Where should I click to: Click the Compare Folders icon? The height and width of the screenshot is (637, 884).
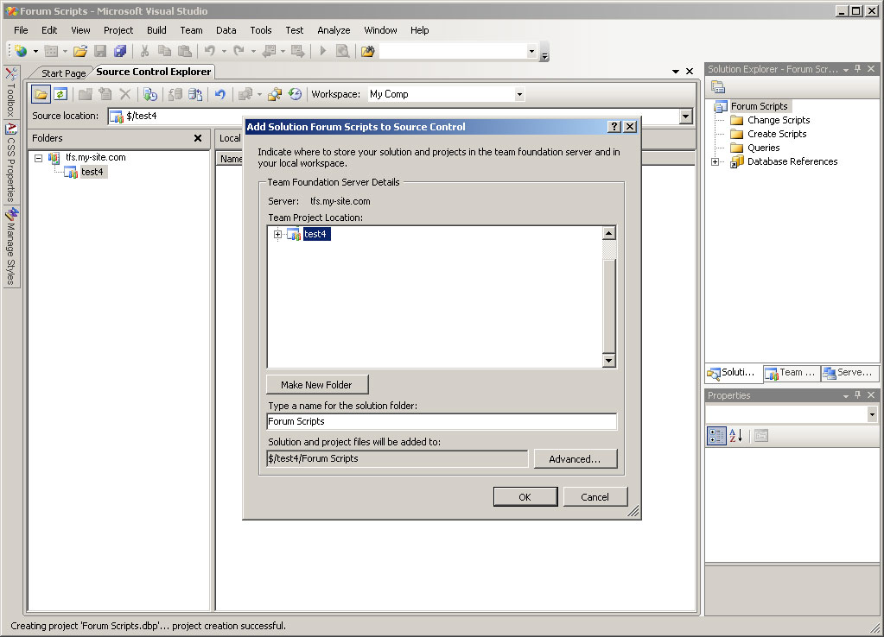[x=275, y=94]
